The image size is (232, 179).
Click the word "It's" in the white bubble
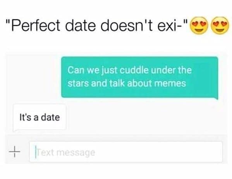(x=26, y=117)
